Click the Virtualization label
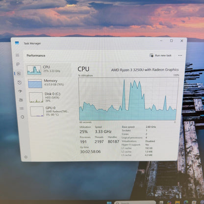Viewport: 204px width, 204px height. click(x=129, y=141)
